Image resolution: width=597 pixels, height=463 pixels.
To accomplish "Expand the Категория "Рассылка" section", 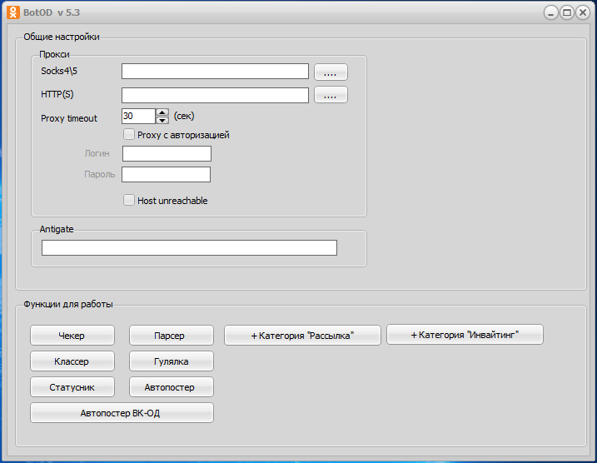I will click(302, 336).
